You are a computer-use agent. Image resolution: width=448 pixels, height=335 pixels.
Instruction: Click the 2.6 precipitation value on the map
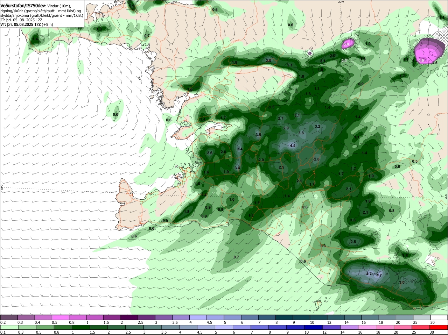tap(210, 153)
